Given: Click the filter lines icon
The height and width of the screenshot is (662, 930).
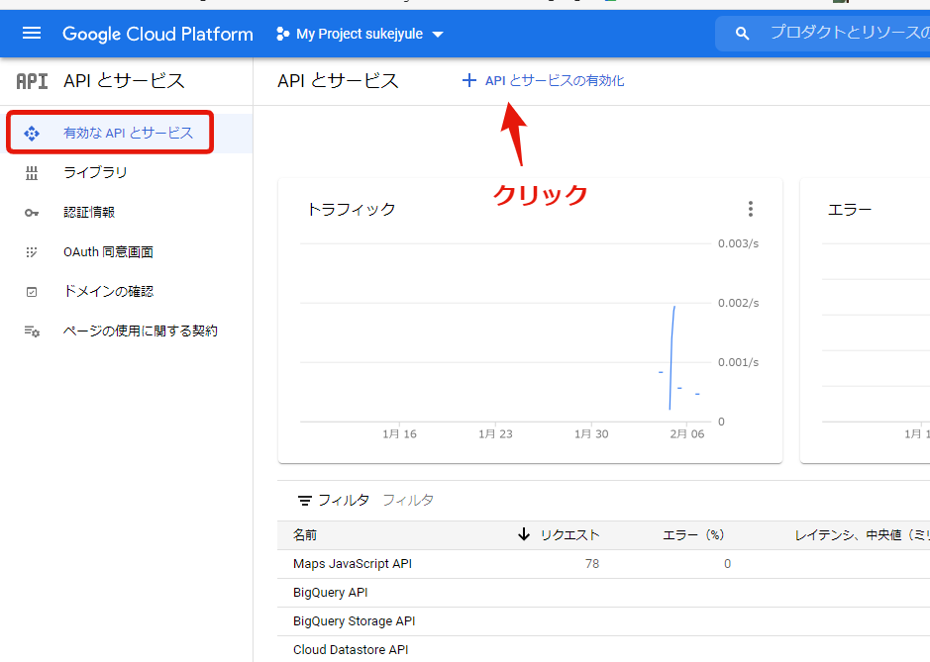Looking at the screenshot, I should click(x=304, y=501).
